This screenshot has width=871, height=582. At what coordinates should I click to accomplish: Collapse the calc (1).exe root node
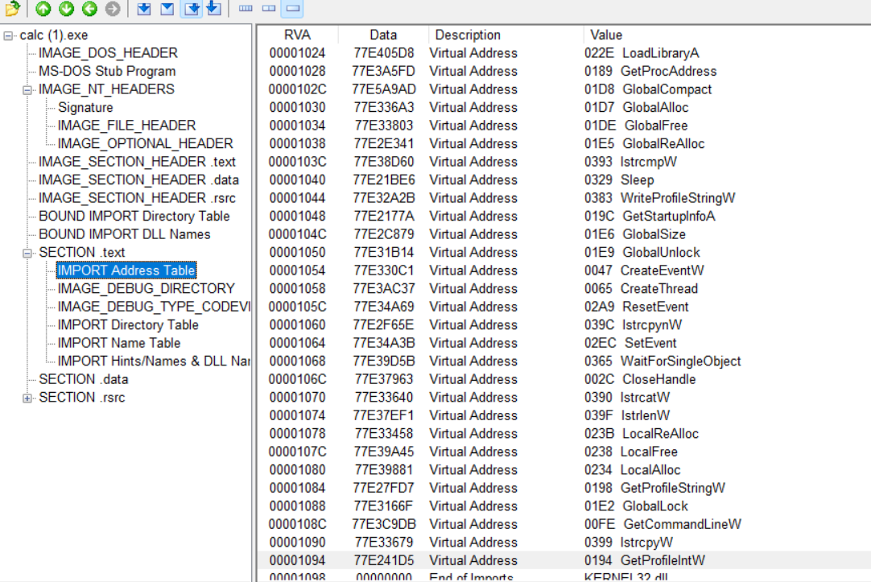click(x=8, y=35)
